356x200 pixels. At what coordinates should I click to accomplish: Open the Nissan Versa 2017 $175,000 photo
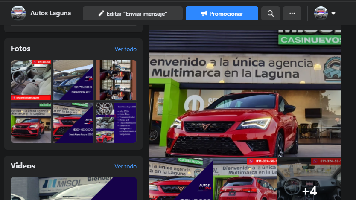[x=73, y=80]
